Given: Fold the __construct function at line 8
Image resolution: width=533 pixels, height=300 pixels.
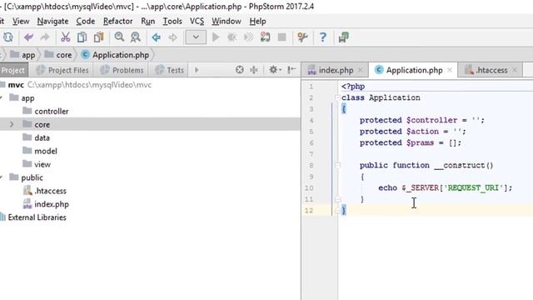Looking at the screenshot, I should click(337, 165).
